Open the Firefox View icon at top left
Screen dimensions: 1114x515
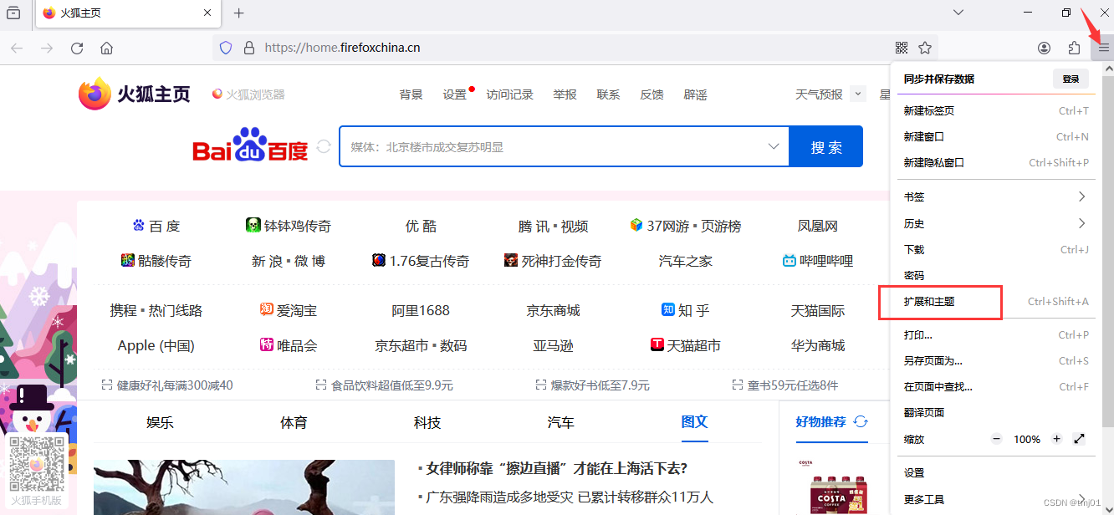pos(13,13)
